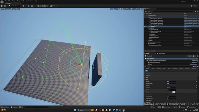
Task: Open the Edit menu
Action: click(9, 1)
